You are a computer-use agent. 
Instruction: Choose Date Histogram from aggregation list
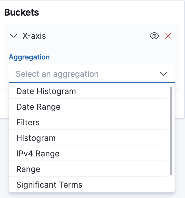click(x=88, y=91)
